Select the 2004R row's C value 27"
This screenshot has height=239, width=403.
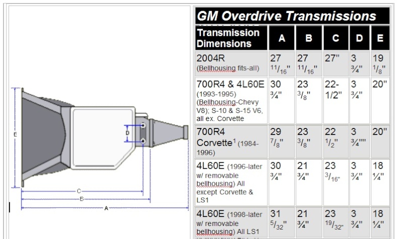(x=335, y=64)
